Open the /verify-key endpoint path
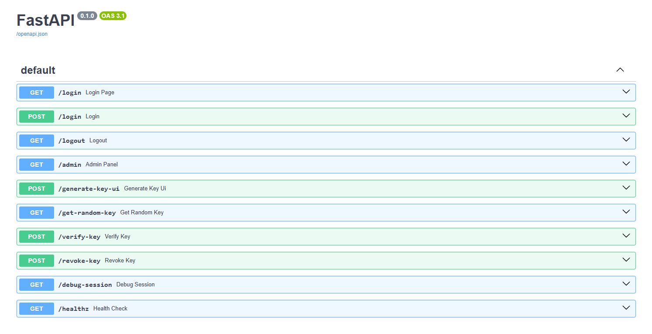652x334 pixels. click(79, 237)
